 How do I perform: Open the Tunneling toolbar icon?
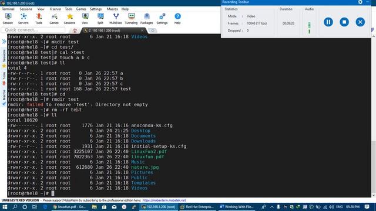coord(131,19)
